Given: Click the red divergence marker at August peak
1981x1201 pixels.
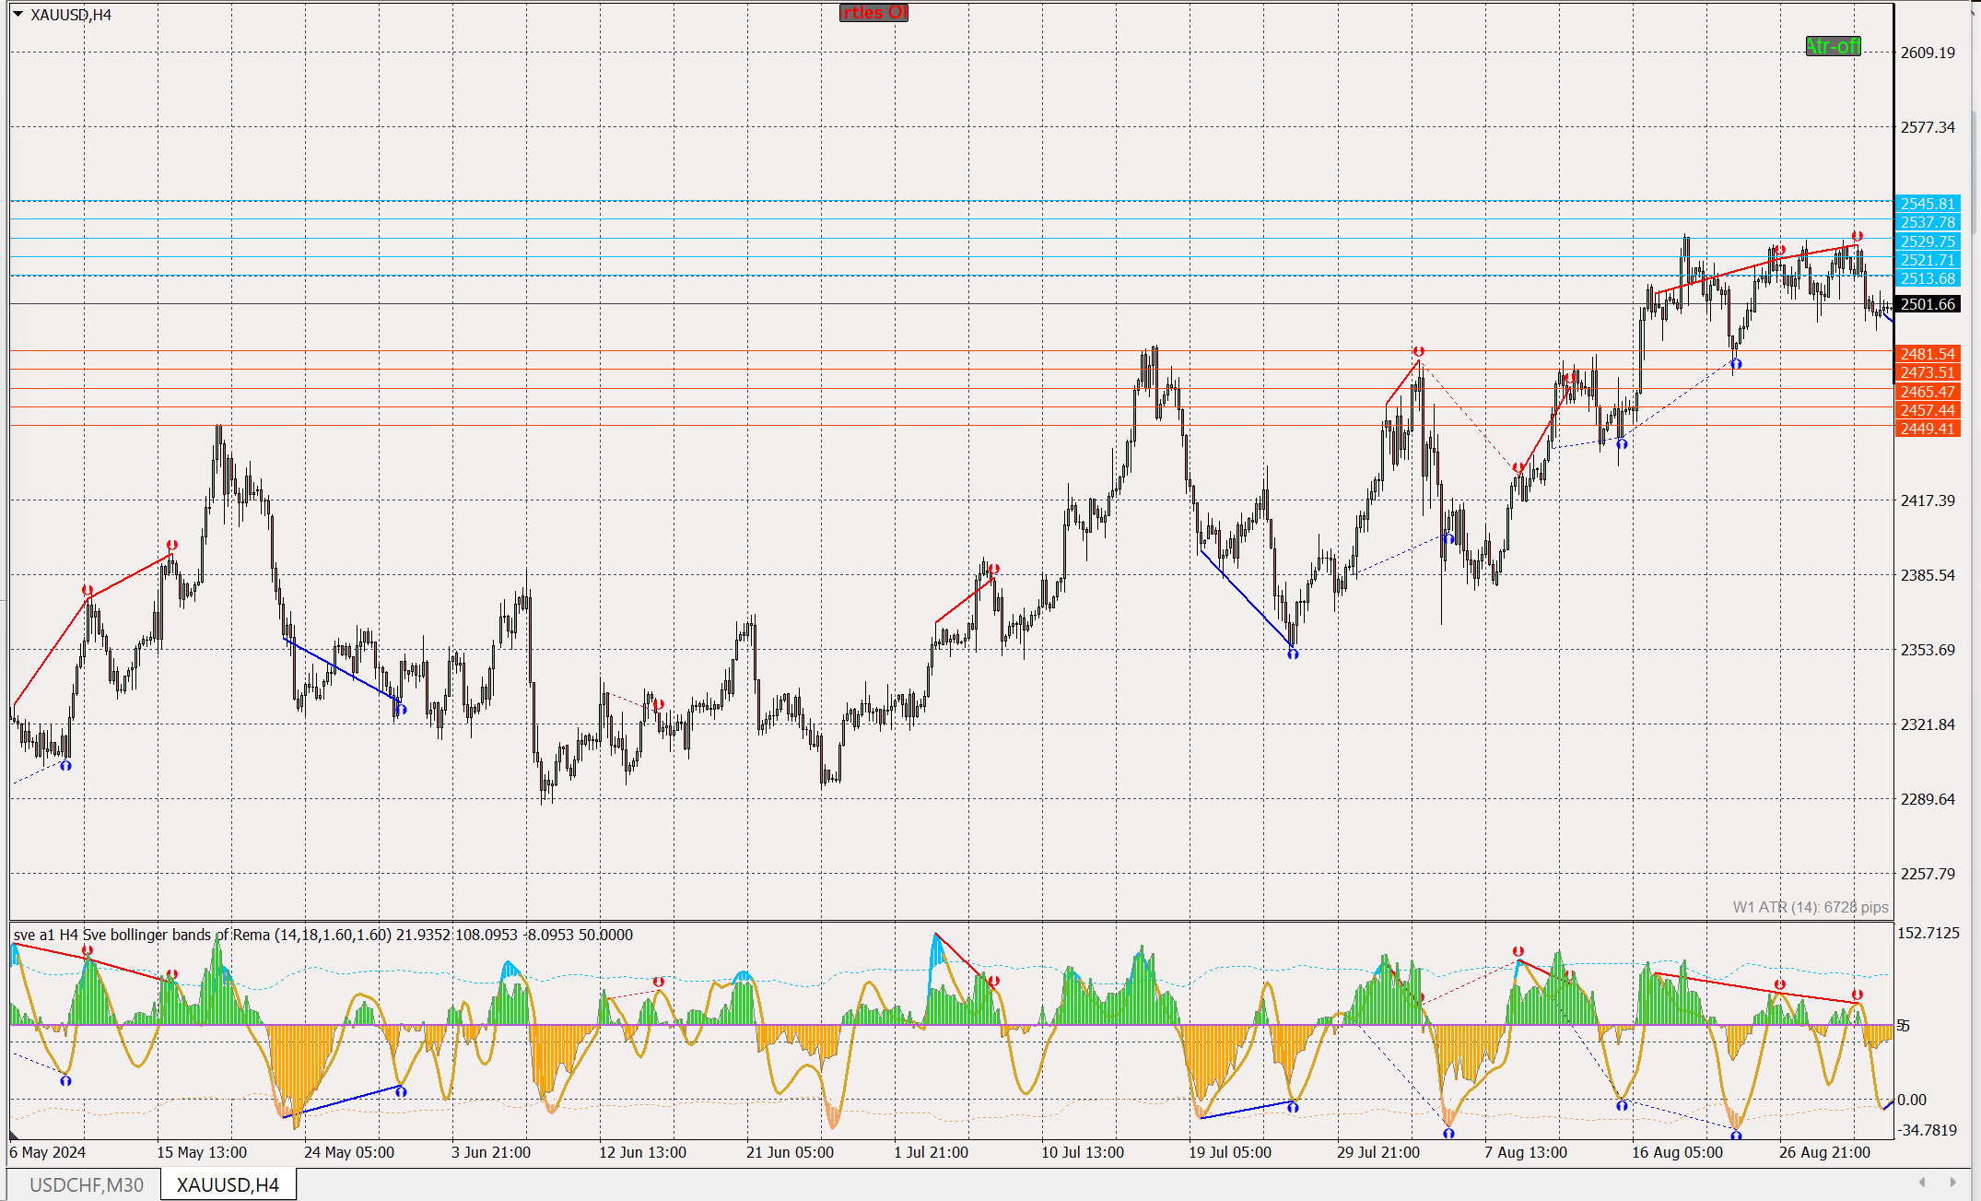Looking at the screenshot, I should pos(1857,237).
